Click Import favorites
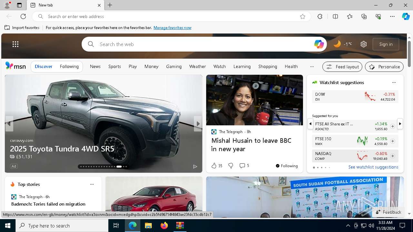 tap(22, 28)
